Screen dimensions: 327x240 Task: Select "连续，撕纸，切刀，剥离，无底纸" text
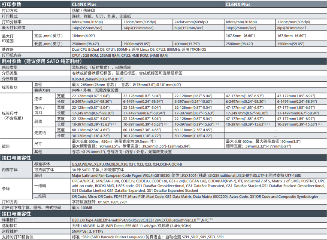(x=101, y=16)
